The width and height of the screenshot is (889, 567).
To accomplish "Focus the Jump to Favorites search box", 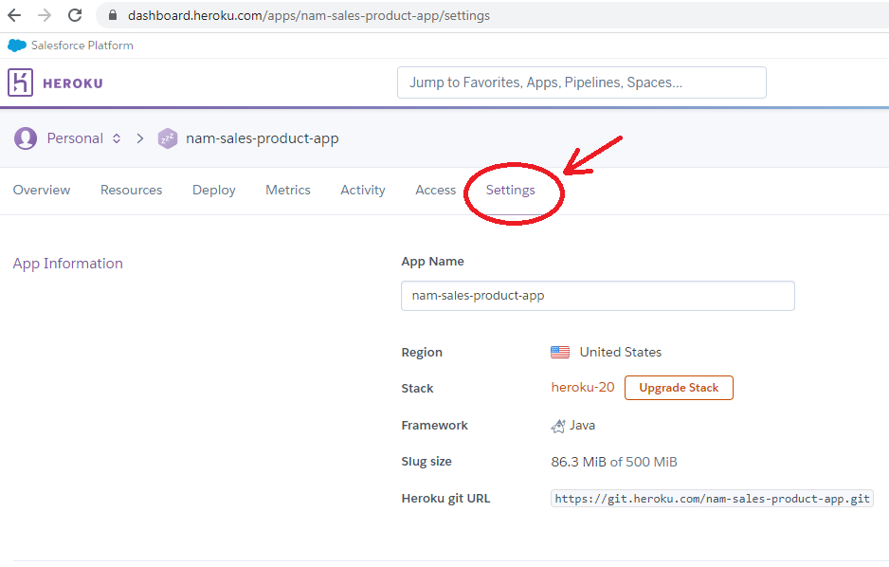I will point(582,82).
